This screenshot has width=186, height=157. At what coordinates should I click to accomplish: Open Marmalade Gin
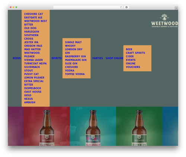tap(76, 60)
